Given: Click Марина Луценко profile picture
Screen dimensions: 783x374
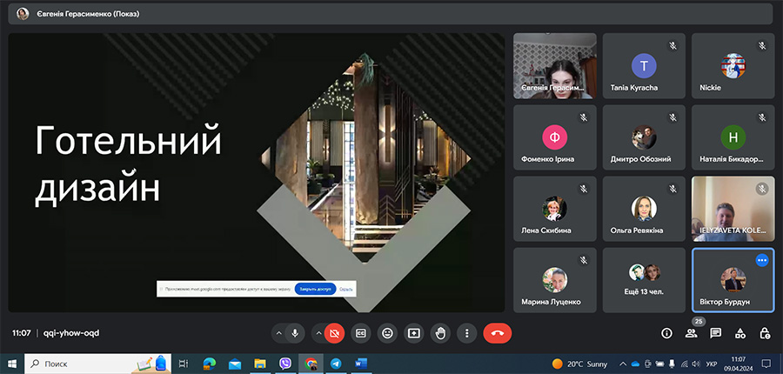Looking at the screenshot, I should point(555,279).
